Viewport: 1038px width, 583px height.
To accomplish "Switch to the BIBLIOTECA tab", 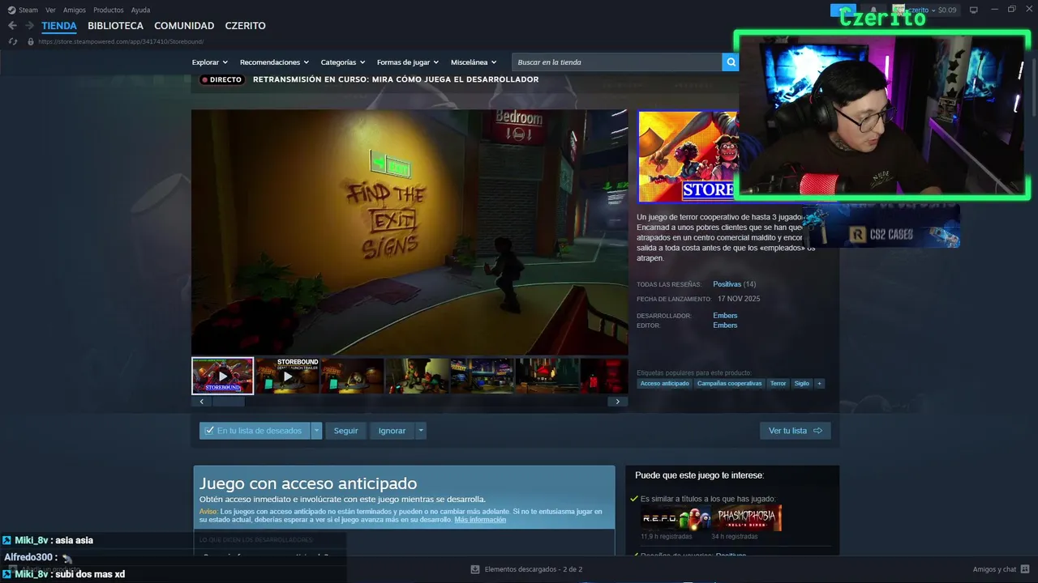I will [115, 26].
